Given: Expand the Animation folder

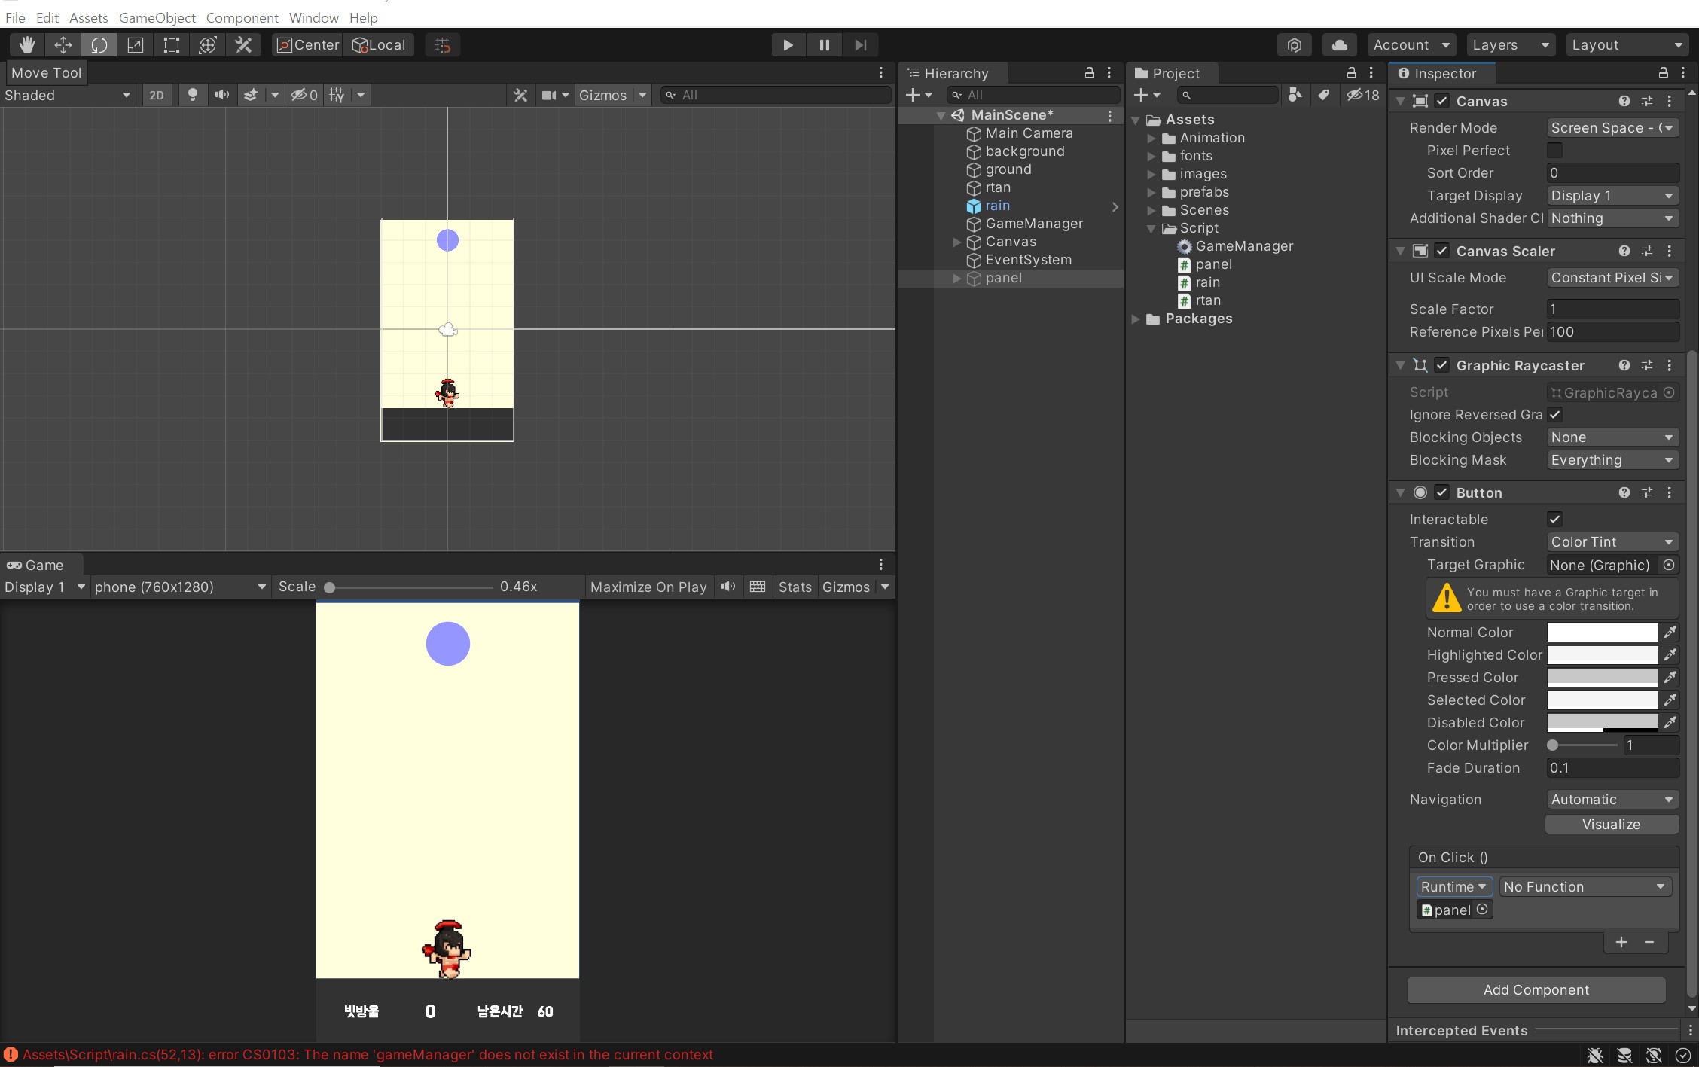Looking at the screenshot, I should tap(1151, 138).
